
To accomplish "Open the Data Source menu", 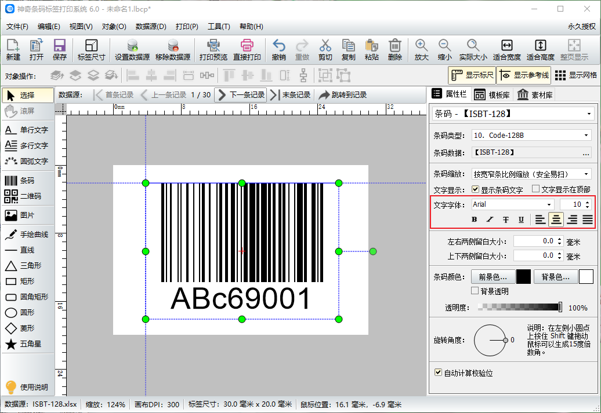I will coord(151,27).
